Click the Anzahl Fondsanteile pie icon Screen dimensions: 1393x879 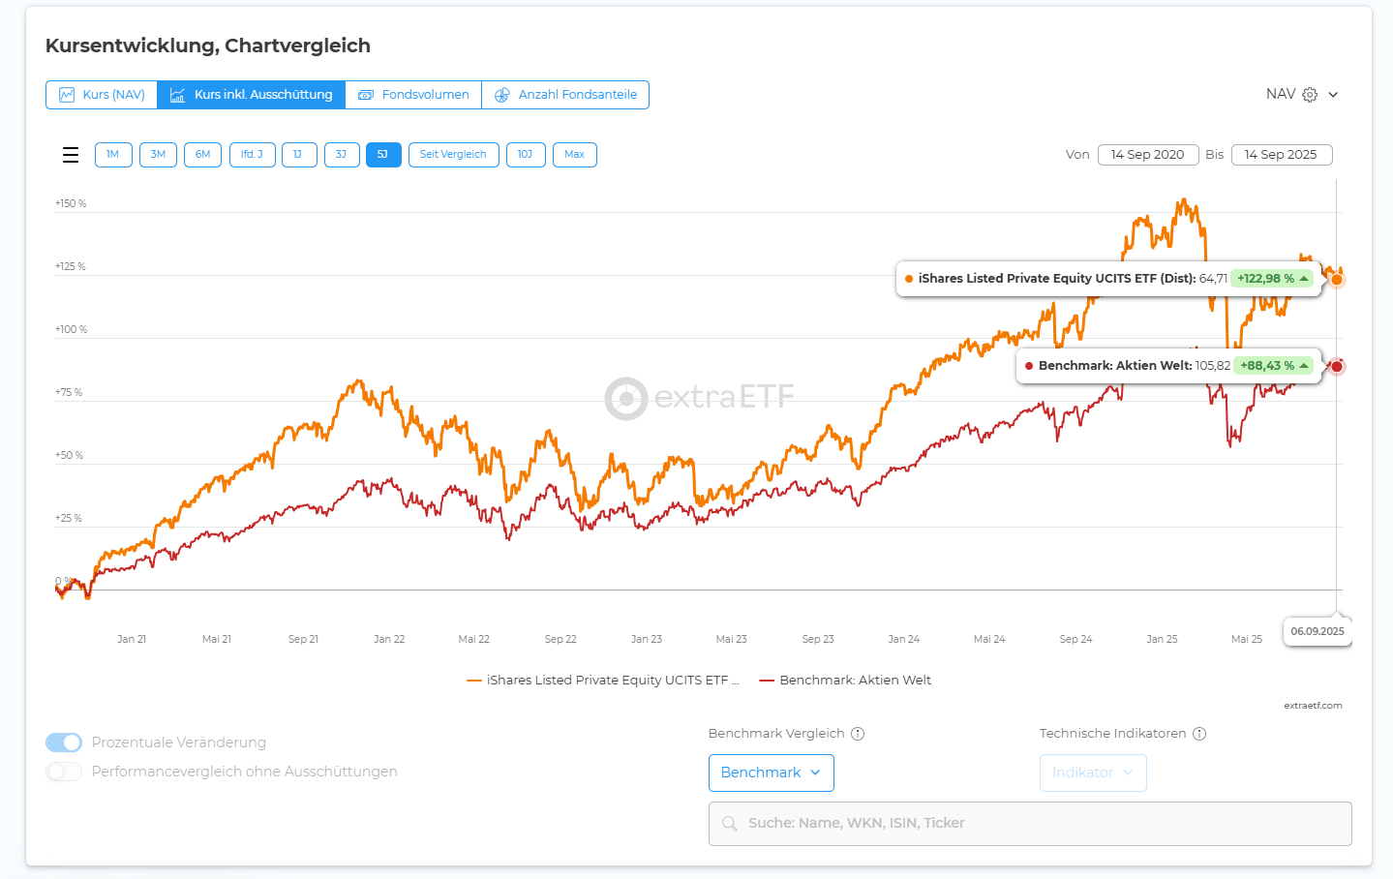click(x=502, y=95)
